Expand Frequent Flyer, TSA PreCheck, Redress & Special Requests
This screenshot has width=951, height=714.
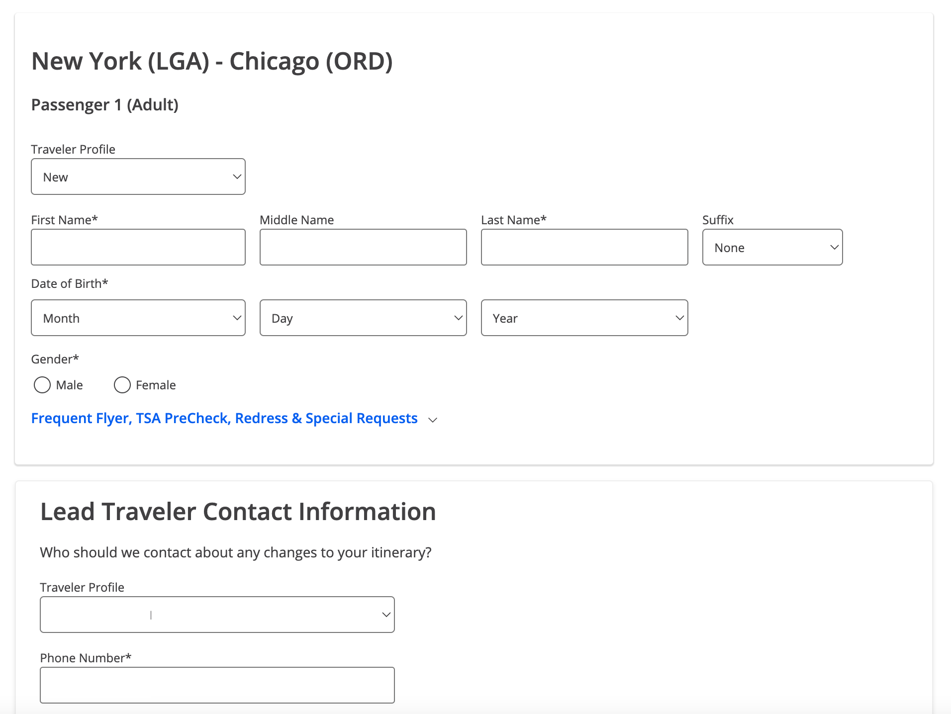pos(224,419)
